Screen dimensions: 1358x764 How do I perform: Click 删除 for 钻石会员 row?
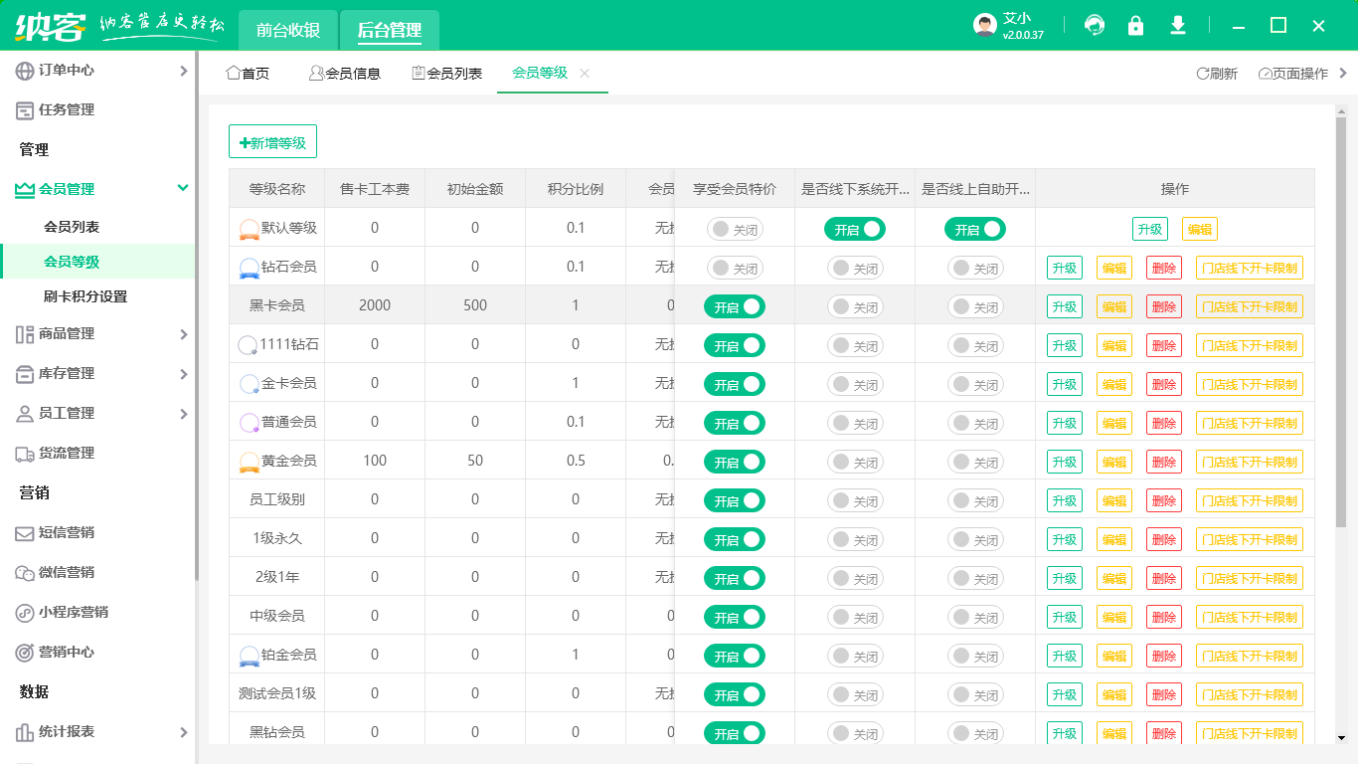[1163, 268]
